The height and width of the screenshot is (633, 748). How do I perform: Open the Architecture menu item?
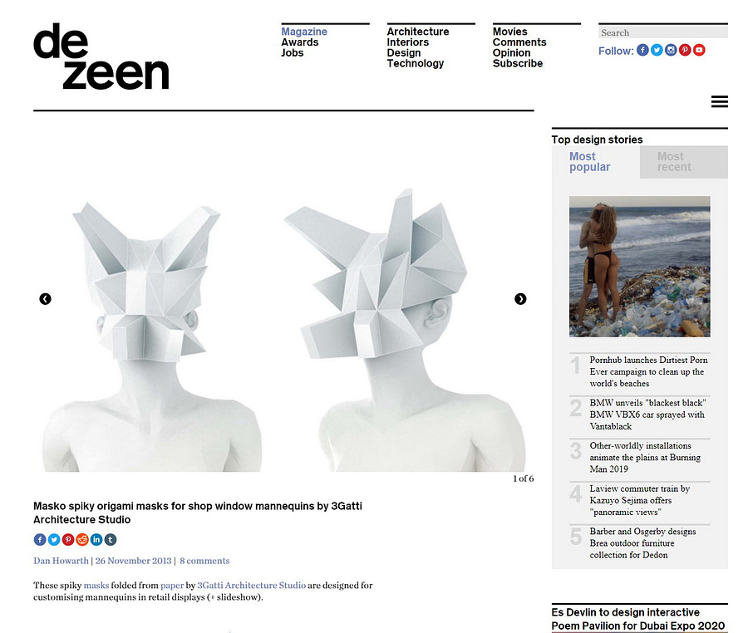coord(417,32)
